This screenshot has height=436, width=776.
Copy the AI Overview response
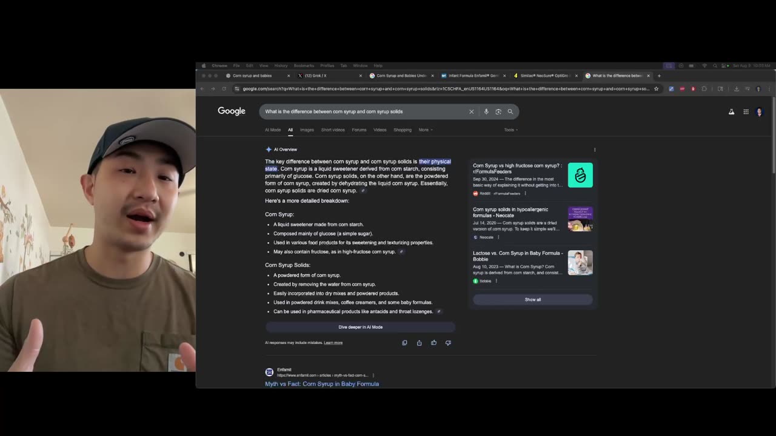click(x=404, y=343)
